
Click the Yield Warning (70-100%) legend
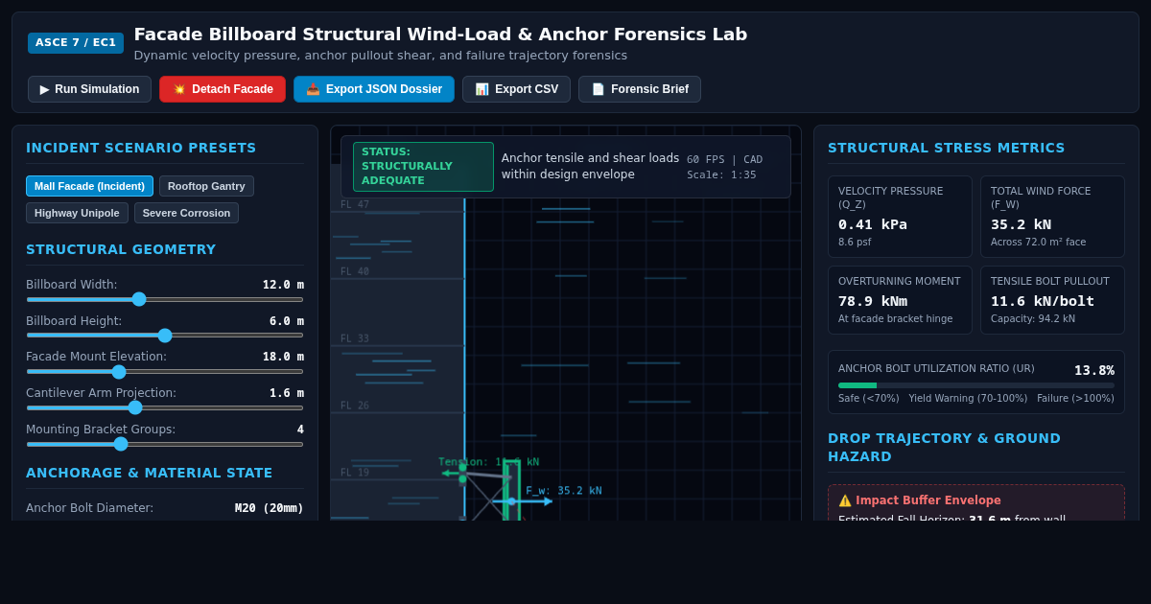[x=968, y=399]
